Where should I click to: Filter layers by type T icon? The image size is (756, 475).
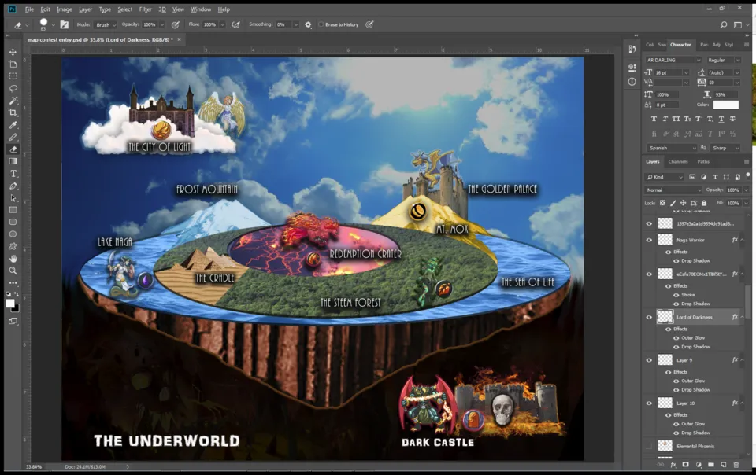(x=715, y=177)
